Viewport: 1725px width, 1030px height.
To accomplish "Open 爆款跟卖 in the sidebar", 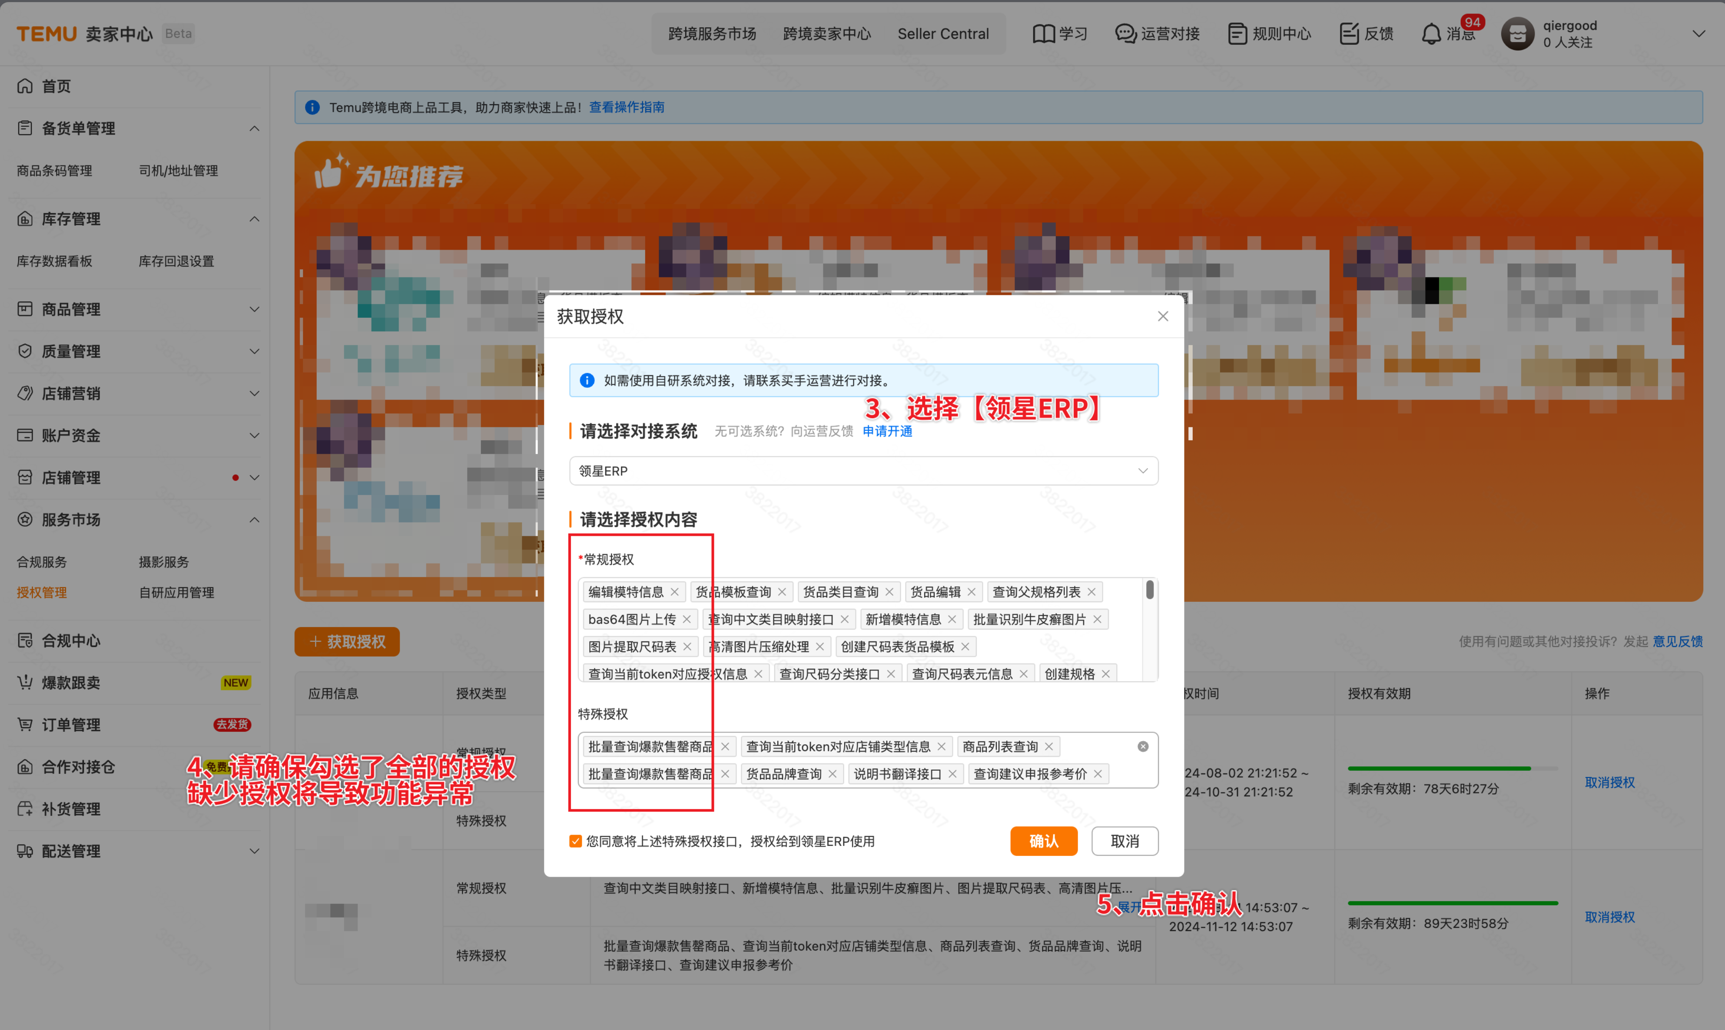I will 71,683.
